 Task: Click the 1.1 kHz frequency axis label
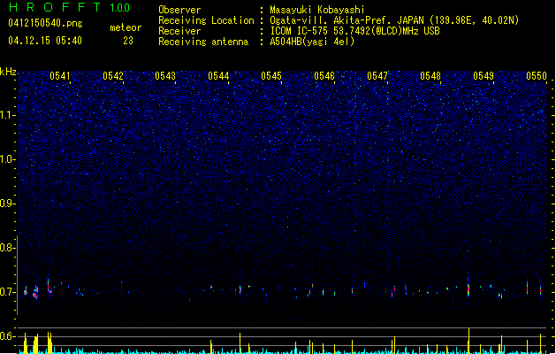pos(7,115)
